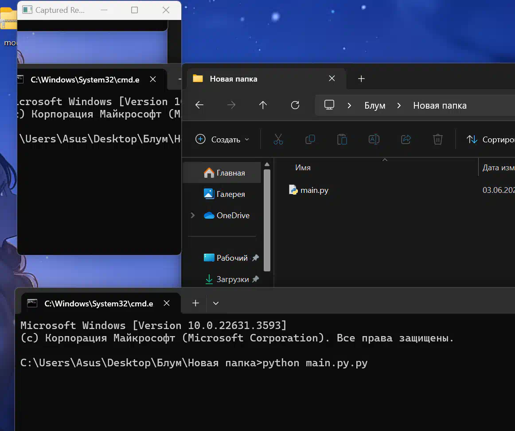Image resolution: width=515 pixels, height=431 pixels.
Task: Maximize the Captured Re... window
Action: coord(134,10)
